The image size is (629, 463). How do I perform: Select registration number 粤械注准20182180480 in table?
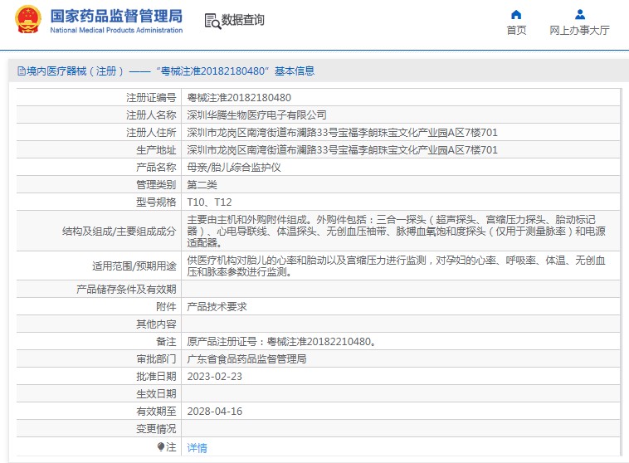point(239,97)
